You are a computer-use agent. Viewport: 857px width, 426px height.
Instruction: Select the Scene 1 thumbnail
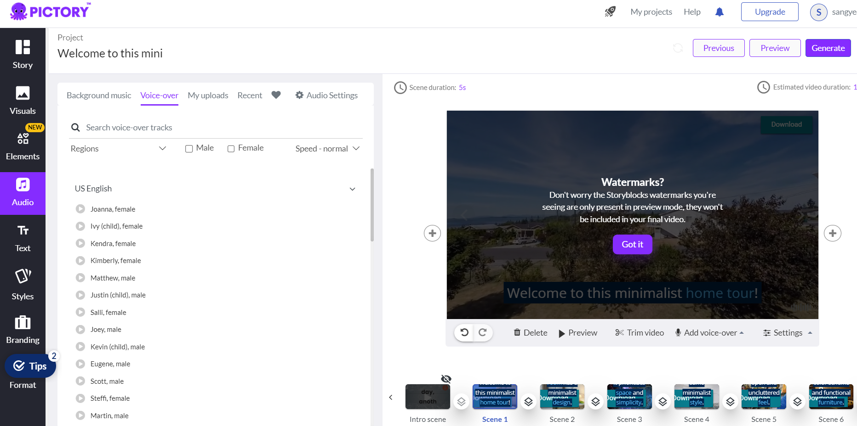(495, 397)
